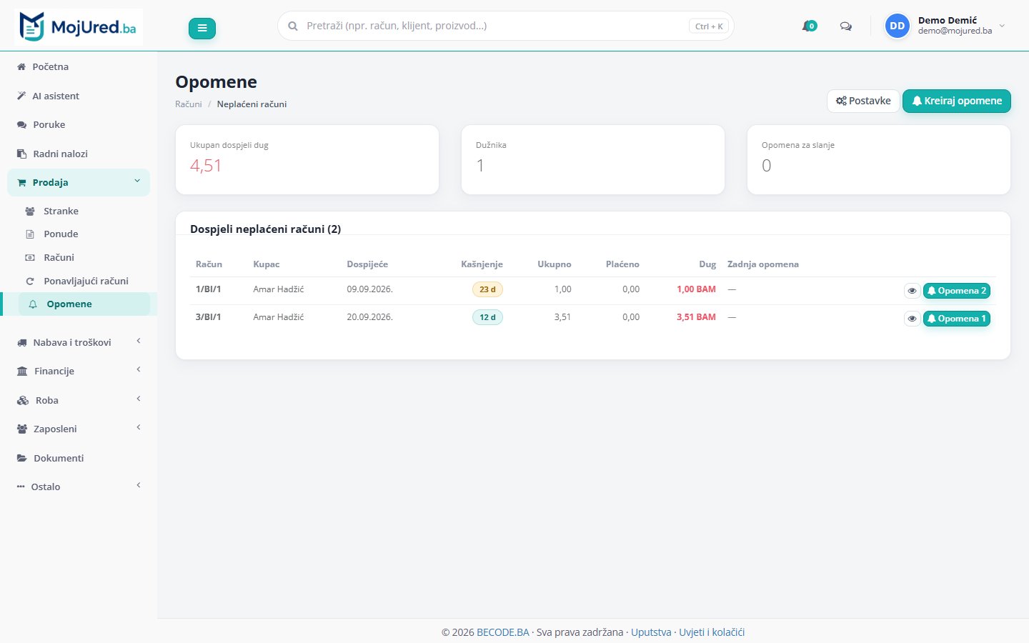The image size is (1029, 643).
Task: Click the MojUred.ba logo
Action: pos(79,27)
